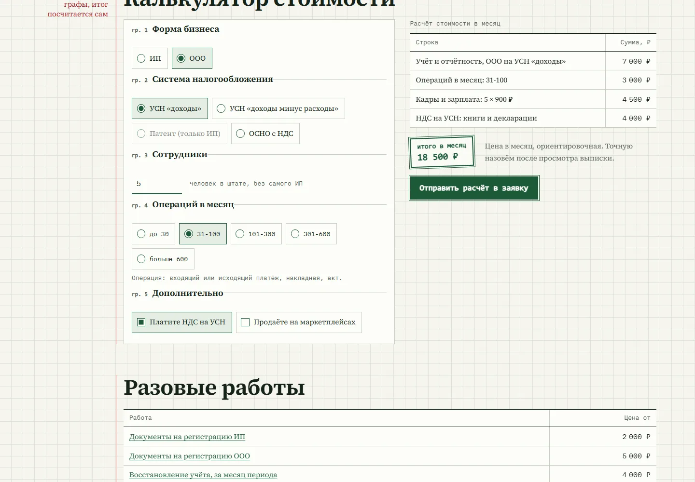The height and width of the screenshot is (482, 695).
Task: Choose УСН «доходы минус расходы» option
Action: point(278,108)
